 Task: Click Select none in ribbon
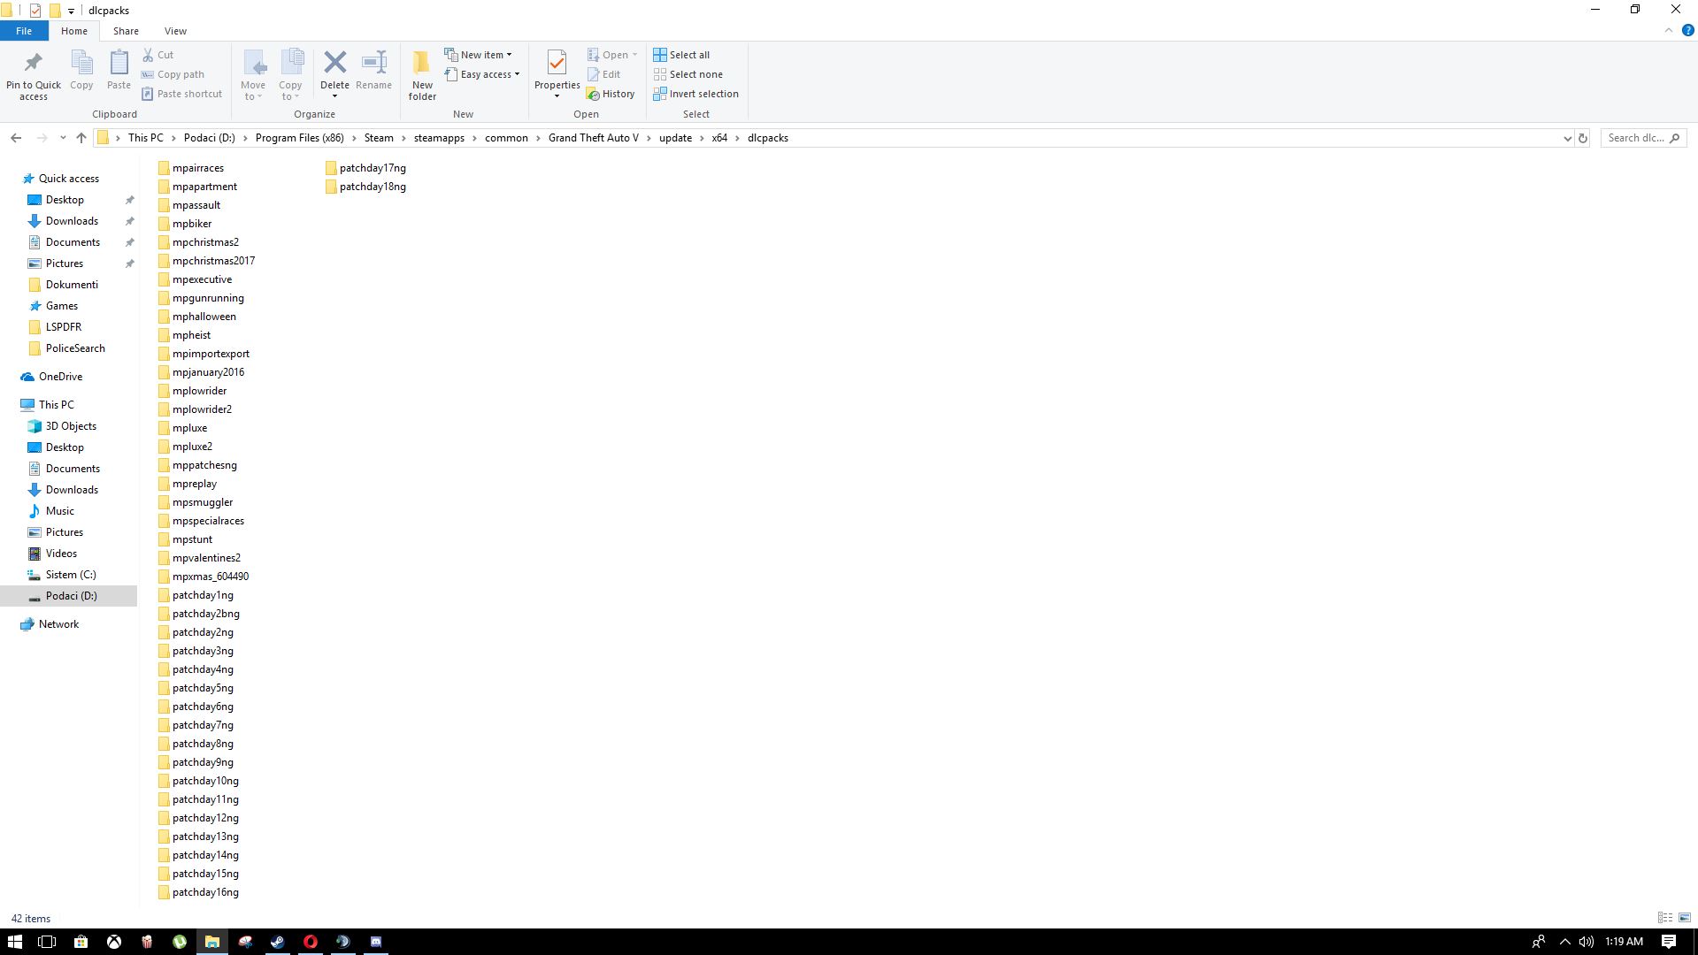[x=688, y=74]
